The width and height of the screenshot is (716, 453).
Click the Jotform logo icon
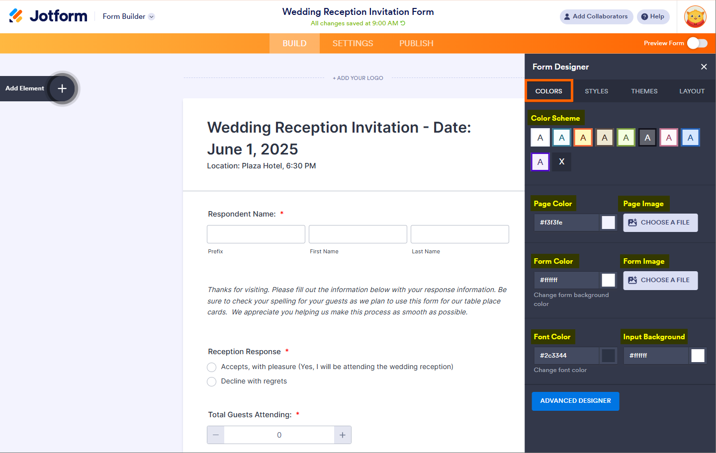tap(16, 16)
